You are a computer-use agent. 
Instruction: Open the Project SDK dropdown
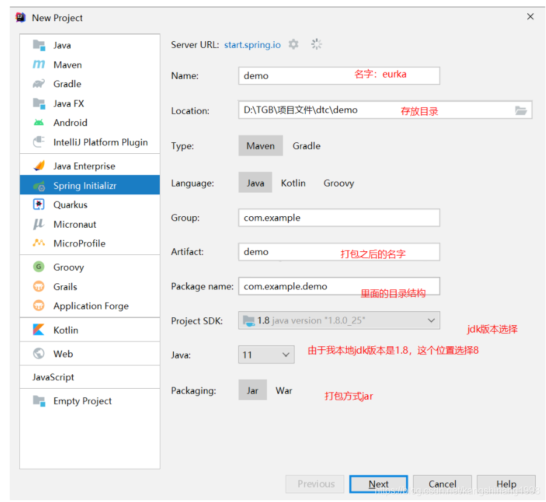pos(339,320)
